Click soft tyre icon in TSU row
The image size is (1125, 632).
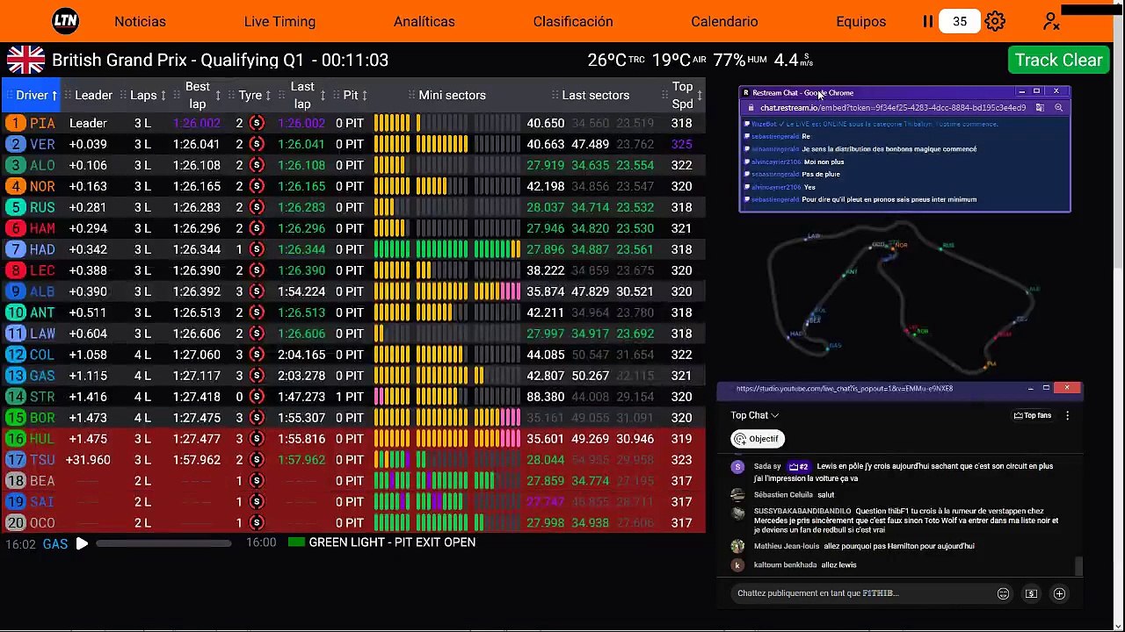[257, 460]
